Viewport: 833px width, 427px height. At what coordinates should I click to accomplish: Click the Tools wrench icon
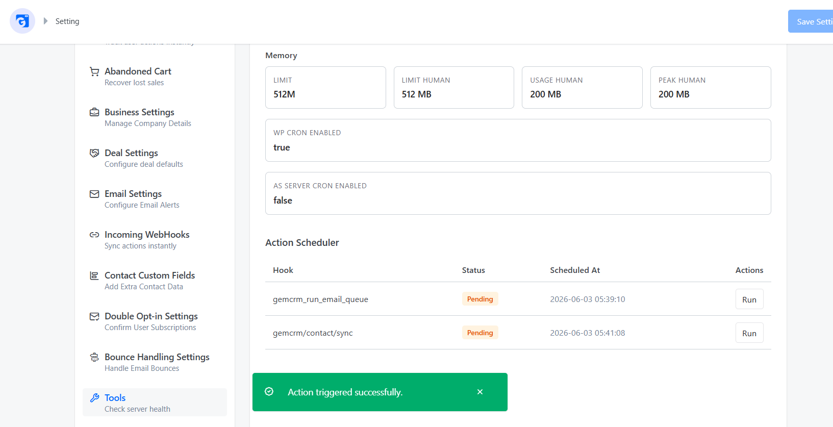tap(94, 398)
